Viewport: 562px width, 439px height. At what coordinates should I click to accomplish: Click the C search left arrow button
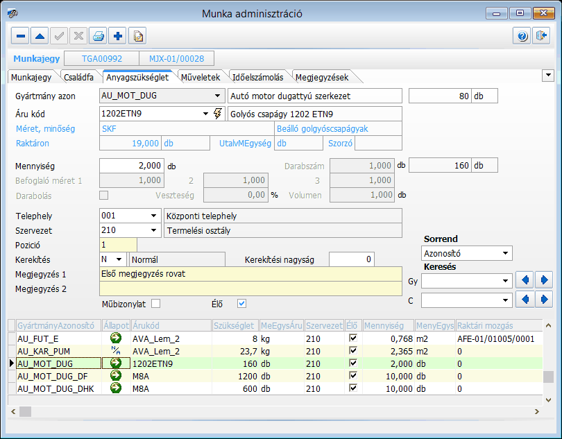click(x=525, y=299)
